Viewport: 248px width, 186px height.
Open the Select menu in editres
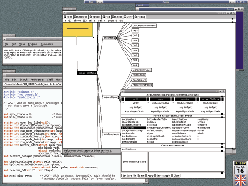click(x=117, y=17)
